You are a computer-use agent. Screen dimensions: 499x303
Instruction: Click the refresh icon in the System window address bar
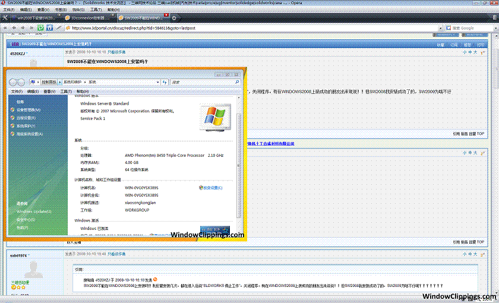click(x=165, y=82)
